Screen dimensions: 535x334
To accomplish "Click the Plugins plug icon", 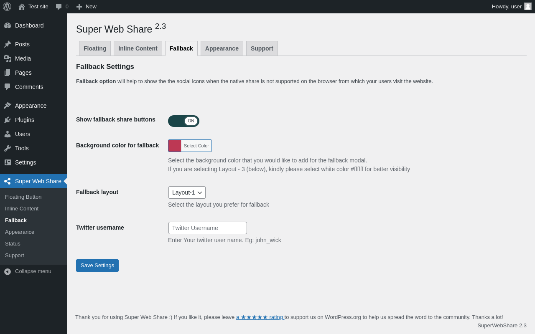I will [x=8, y=120].
